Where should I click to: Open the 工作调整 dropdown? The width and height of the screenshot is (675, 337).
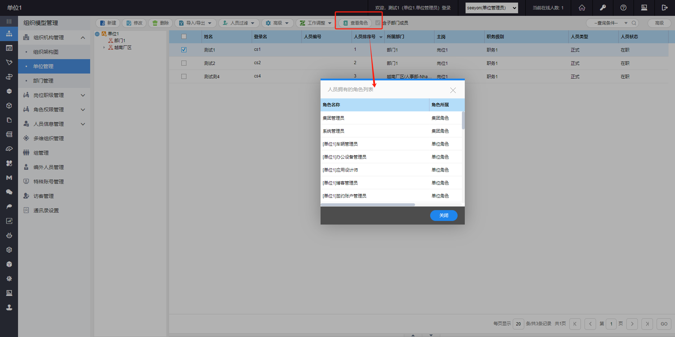point(316,23)
